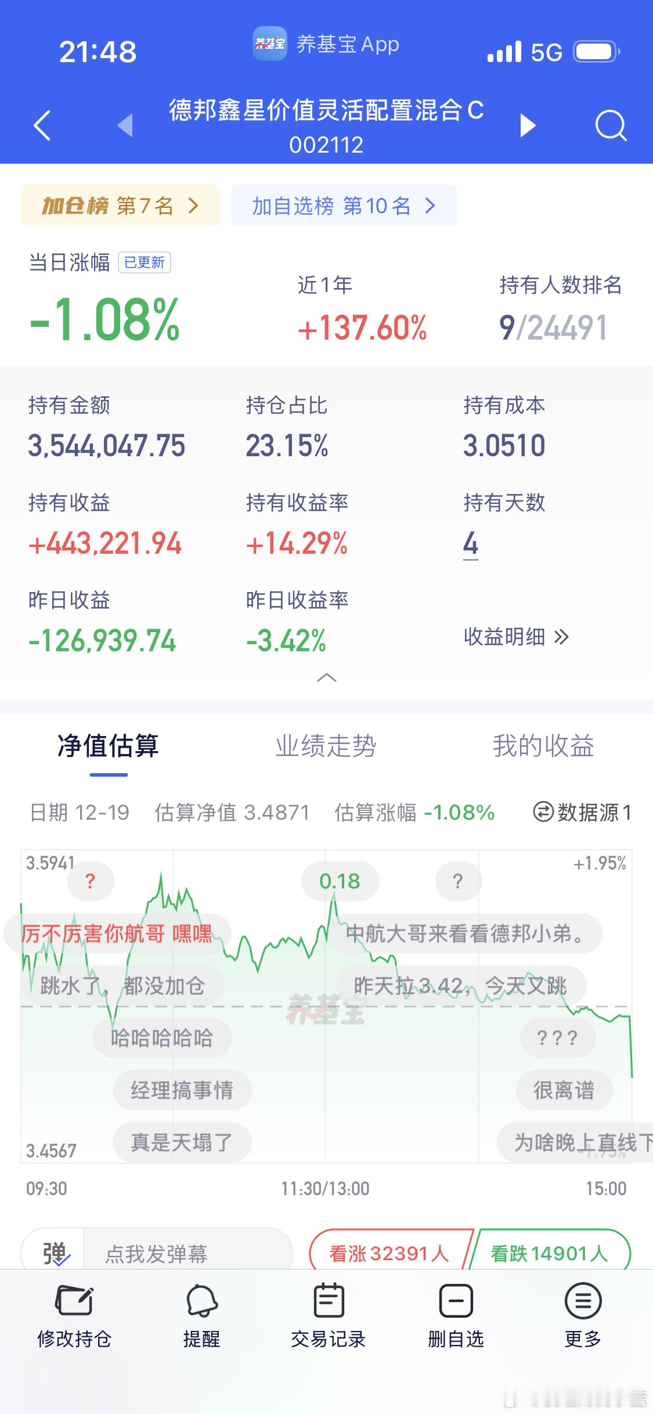653x1414 pixels.
Task: Tap 昨日收益率 -3.42% value
Action: click(286, 641)
